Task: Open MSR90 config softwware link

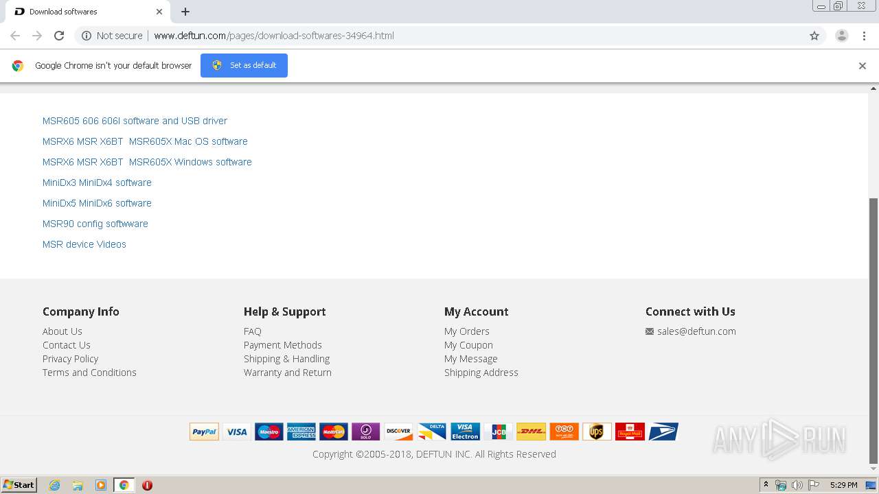Action: [95, 224]
